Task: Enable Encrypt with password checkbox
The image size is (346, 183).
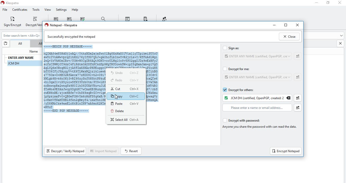Action: tap(225, 120)
